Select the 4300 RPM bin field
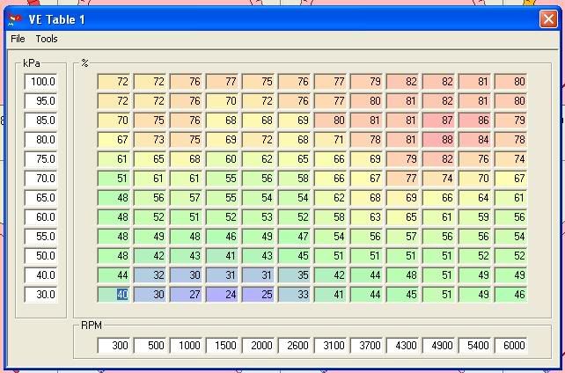This screenshot has height=373, width=565. [x=403, y=346]
